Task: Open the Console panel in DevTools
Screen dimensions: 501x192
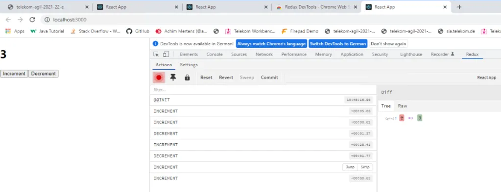Action: (215, 55)
